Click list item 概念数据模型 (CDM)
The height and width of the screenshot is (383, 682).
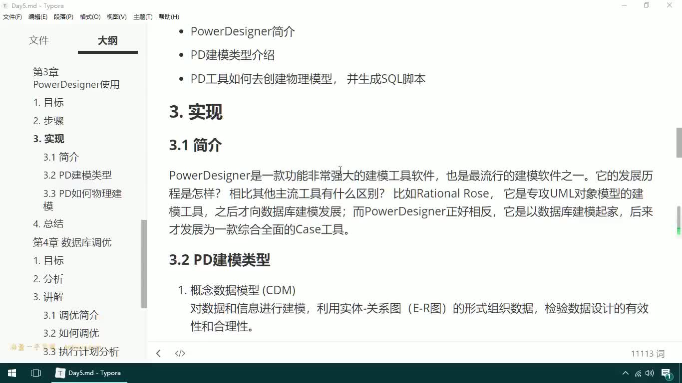coord(243,290)
